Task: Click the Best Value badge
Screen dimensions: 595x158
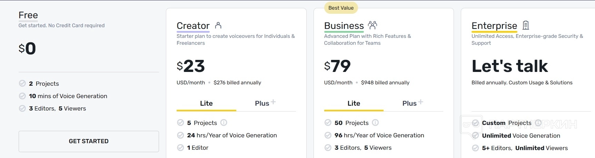Action: tap(341, 8)
